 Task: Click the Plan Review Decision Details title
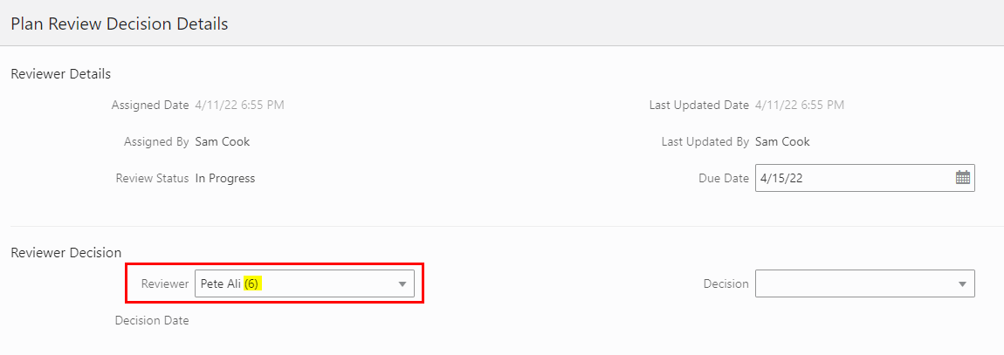[x=120, y=24]
